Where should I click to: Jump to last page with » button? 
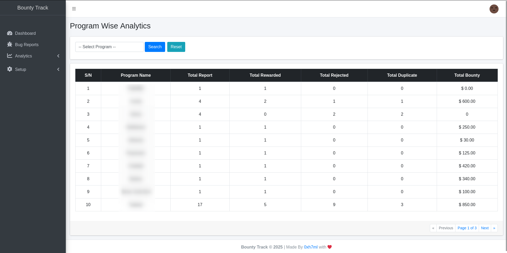pos(494,228)
